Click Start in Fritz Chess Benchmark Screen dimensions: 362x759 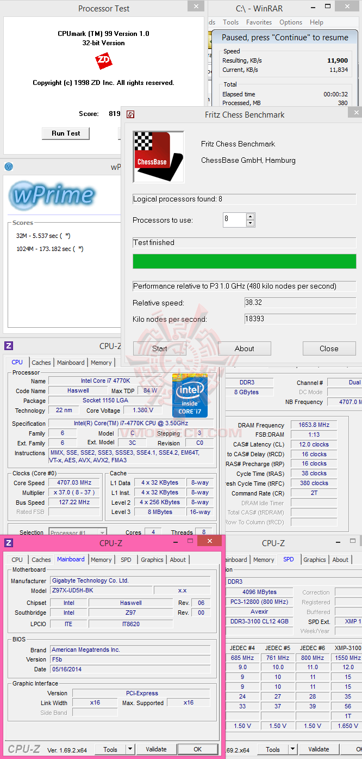(x=160, y=348)
